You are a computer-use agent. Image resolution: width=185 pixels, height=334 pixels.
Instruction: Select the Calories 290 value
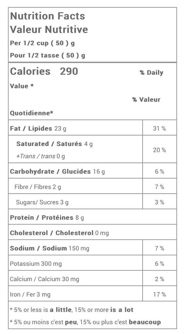44,71
